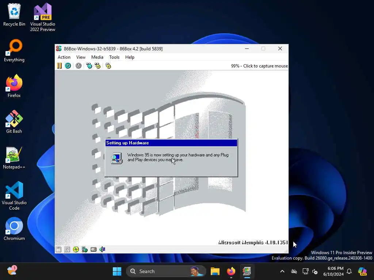The width and height of the screenshot is (374, 280).
Task: Click the grey ACPI shutdown power icon
Action: click(79, 66)
